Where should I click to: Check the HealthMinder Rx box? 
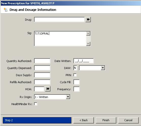36,104
